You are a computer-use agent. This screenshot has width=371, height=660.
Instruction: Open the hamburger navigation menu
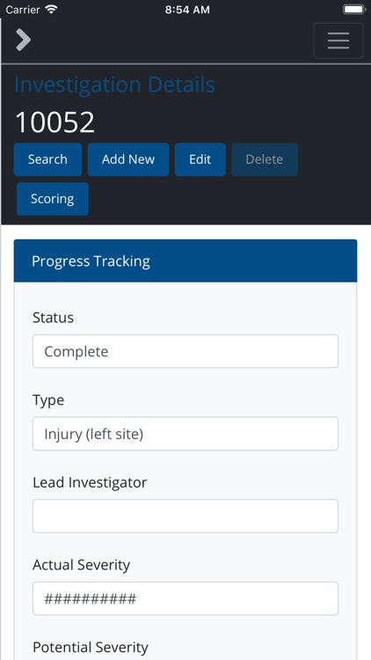point(338,40)
